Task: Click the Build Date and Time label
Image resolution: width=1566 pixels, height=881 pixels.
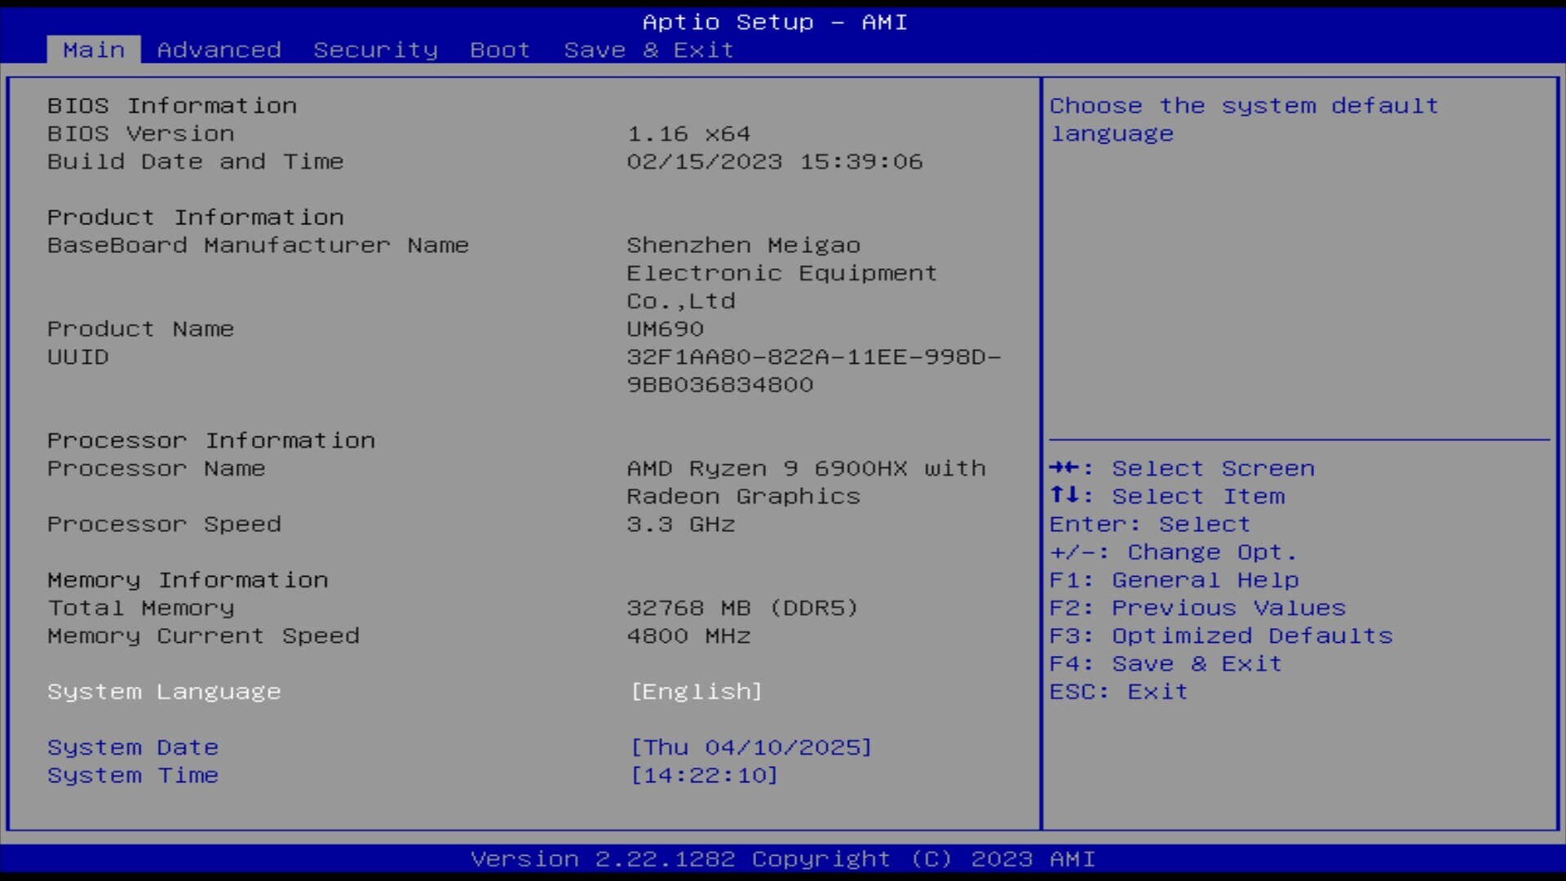Action: (x=196, y=162)
